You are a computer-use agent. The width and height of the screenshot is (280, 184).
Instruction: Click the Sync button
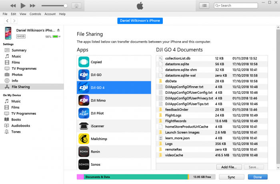pos(232,177)
